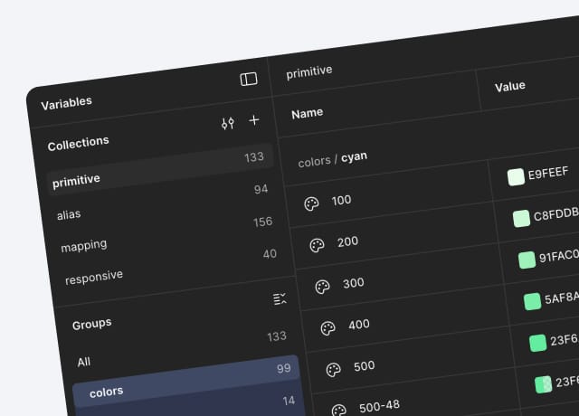
Task: Click the Name column header
Action: [308, 113]
